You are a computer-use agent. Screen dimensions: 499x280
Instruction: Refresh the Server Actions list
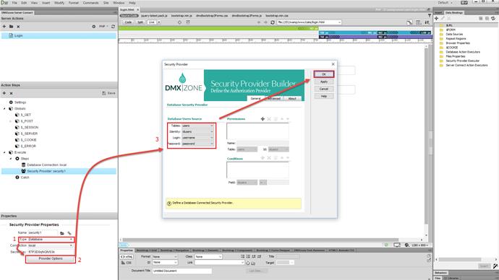(x=113, y=27)
